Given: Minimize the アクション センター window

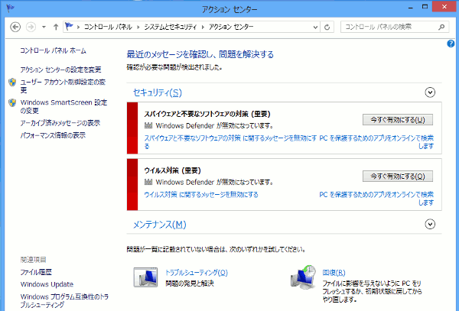Looking at the screenshot, I should coord(410,8).
